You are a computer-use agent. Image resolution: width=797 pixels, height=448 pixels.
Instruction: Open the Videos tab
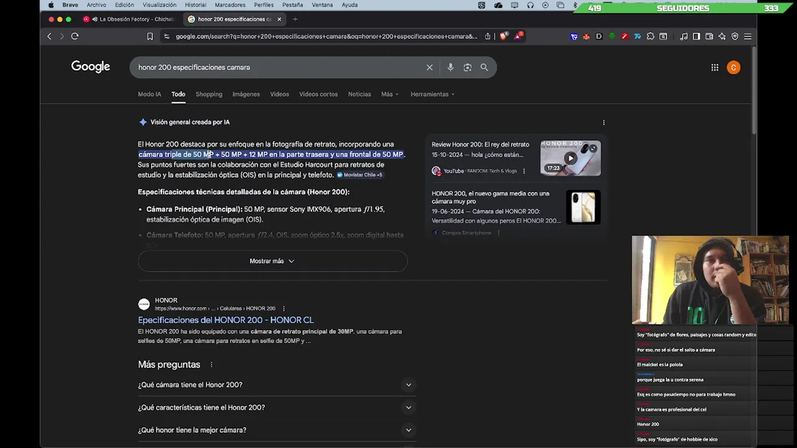click(x=280, y=94)
